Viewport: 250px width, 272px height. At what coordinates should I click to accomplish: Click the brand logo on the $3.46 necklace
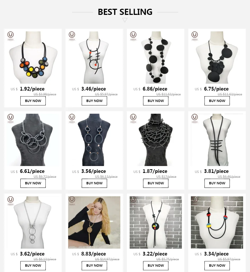tap(72, 36)
